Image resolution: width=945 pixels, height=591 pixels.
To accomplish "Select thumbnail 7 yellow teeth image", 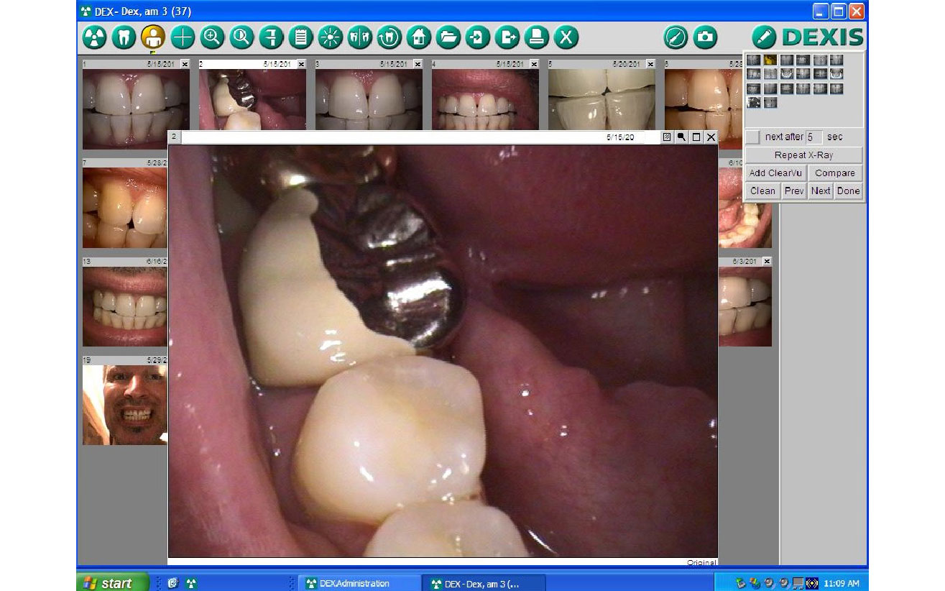I will (x=125, y=208).
